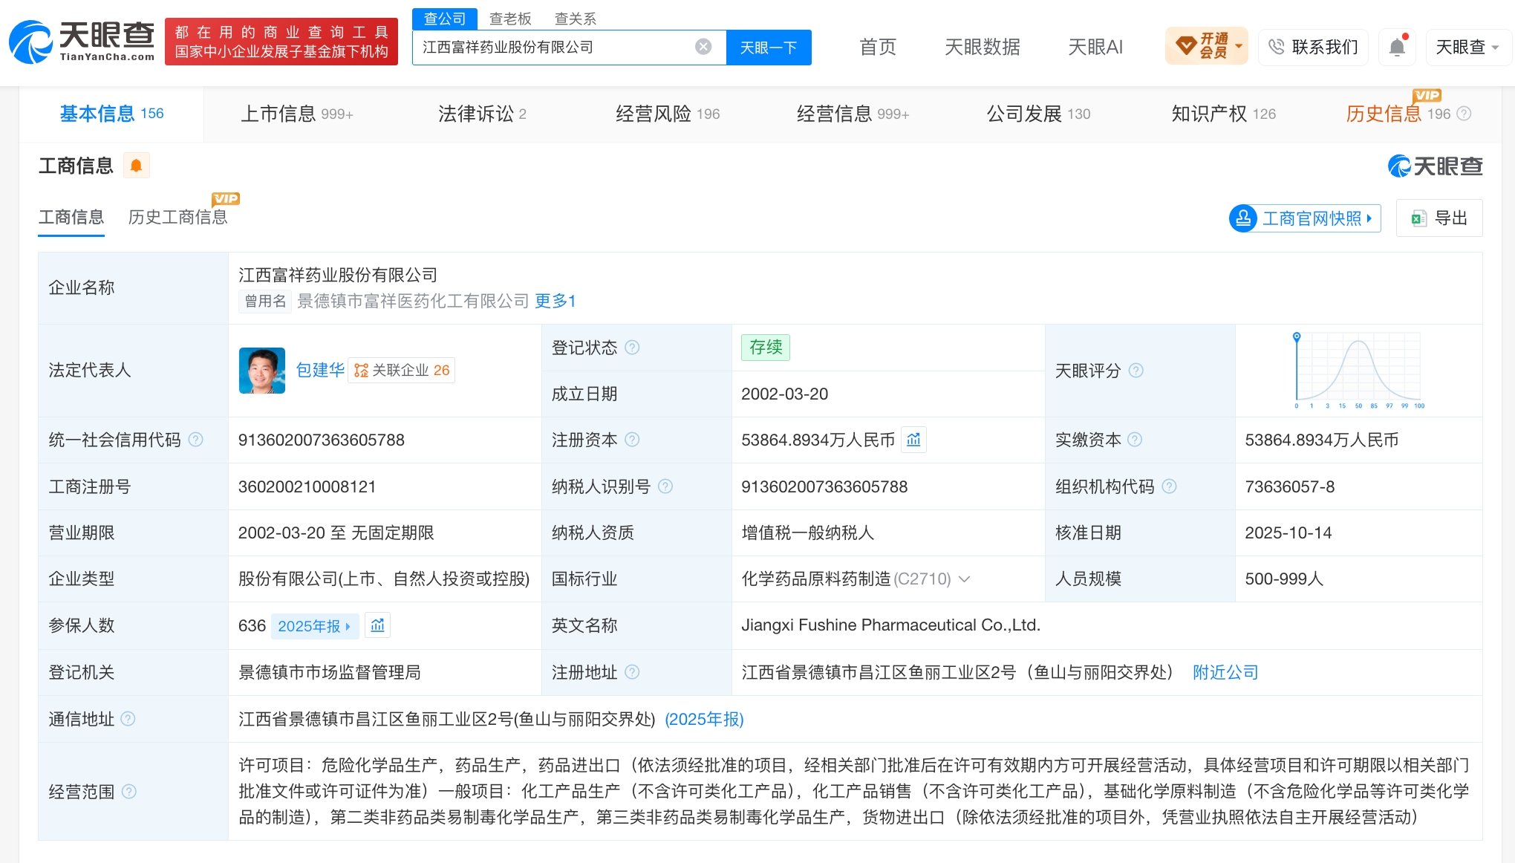Open 包建华 legal representative link

320,370
